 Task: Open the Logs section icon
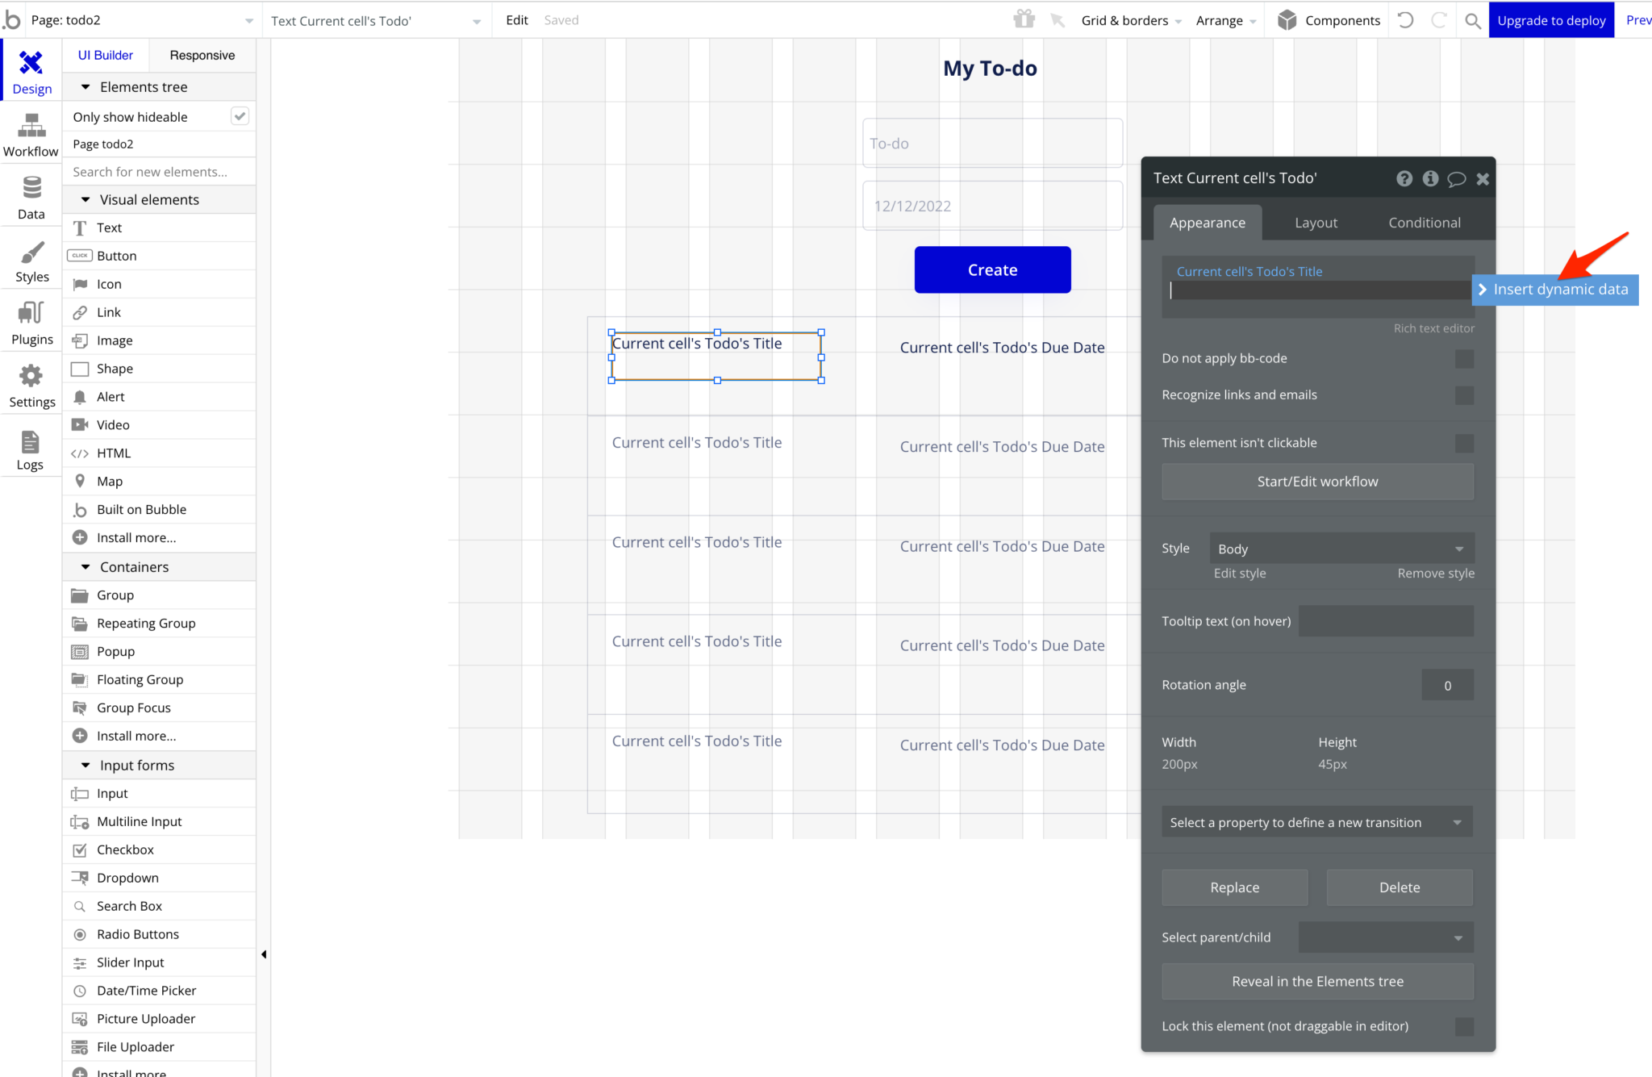(x=30, y=442)
